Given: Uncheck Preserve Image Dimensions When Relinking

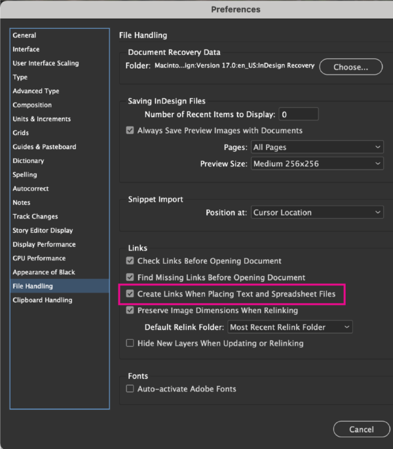Looking at the screenshot, I should [x=130, y=310].
